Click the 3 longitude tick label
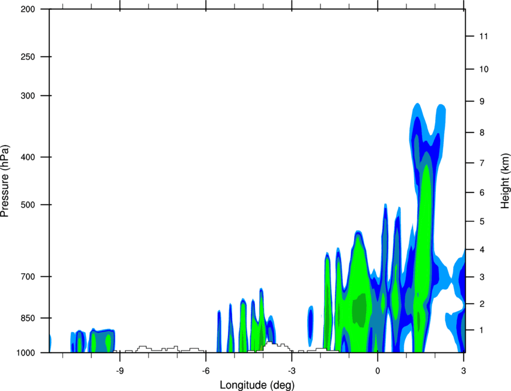This screenshot has height=391, width=511. pyautogui.click(x=464, y=371)
